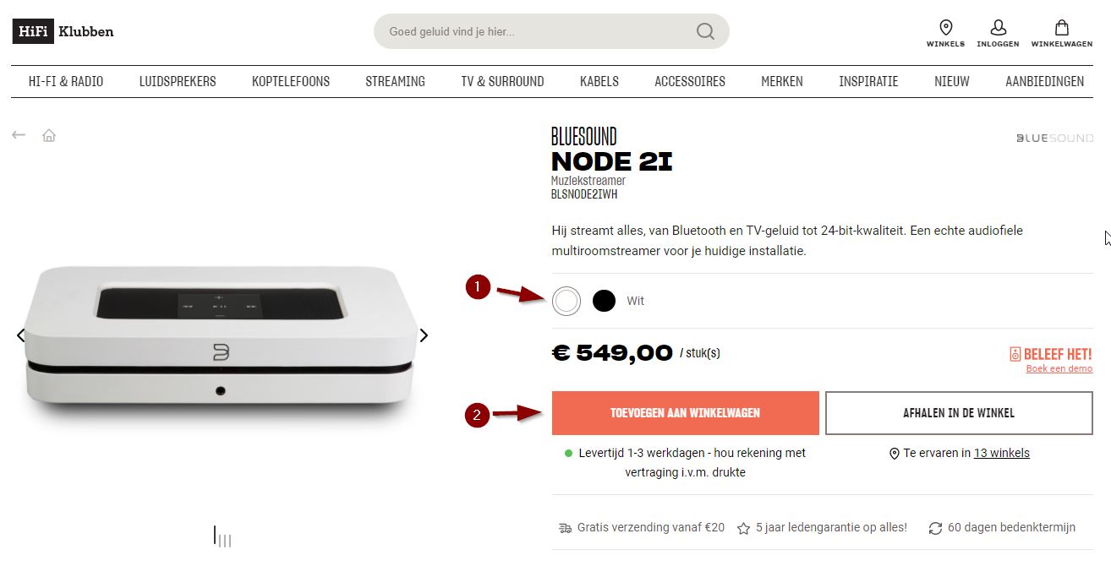Click Afhalen in de winkel button
Viewport: 1111px width, 588px height.
tap(959, 413)
